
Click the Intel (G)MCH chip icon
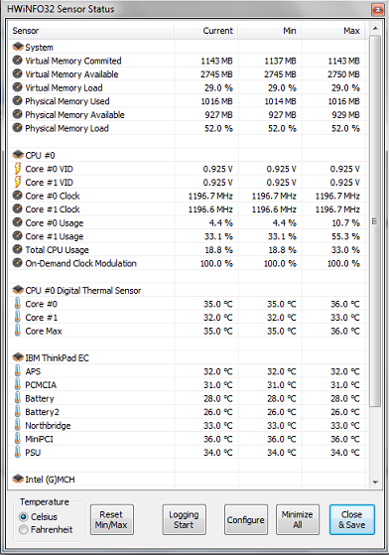[x=18, y=479]
